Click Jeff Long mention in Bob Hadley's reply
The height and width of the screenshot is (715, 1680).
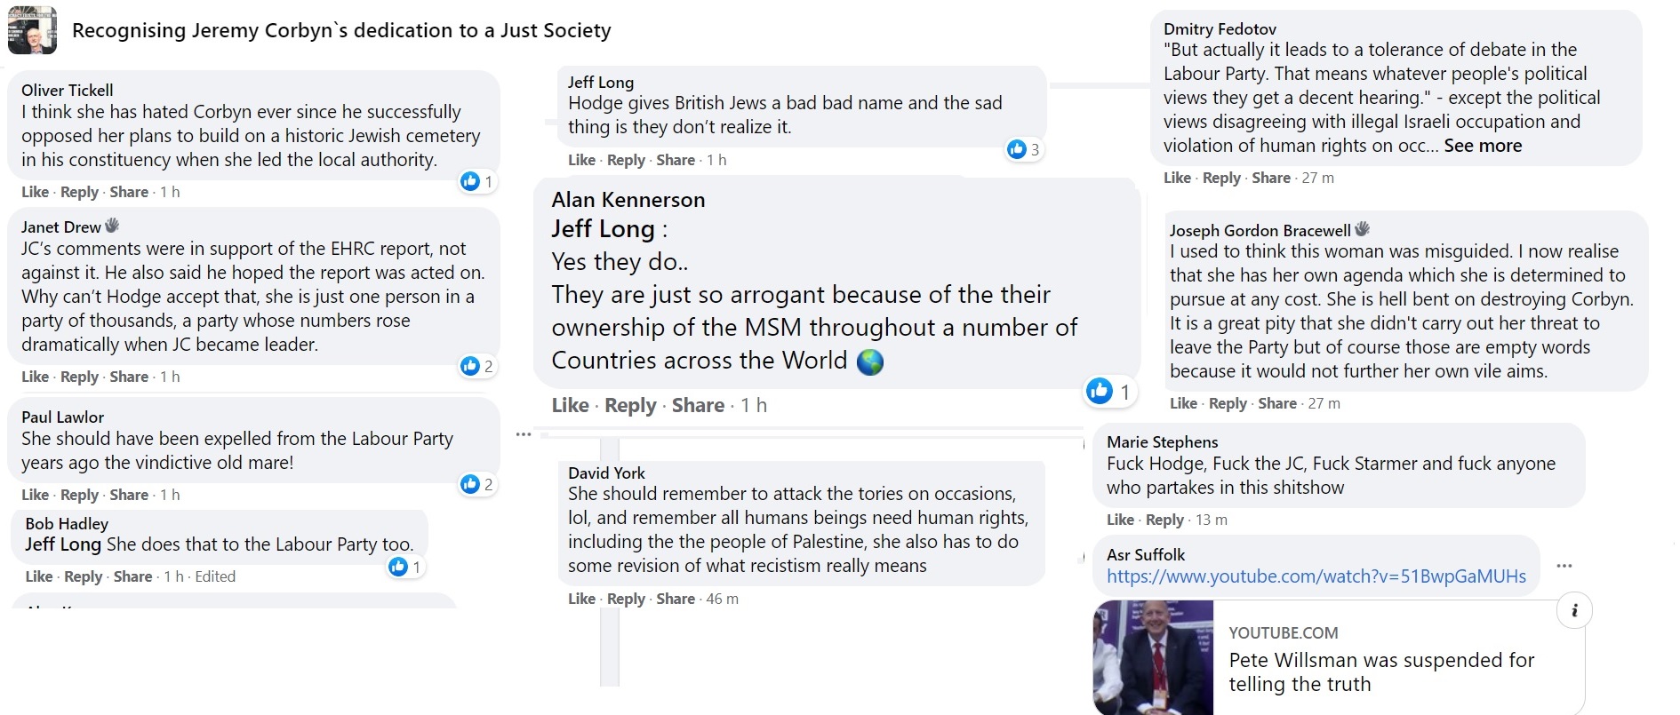click(x=63, y=544)
